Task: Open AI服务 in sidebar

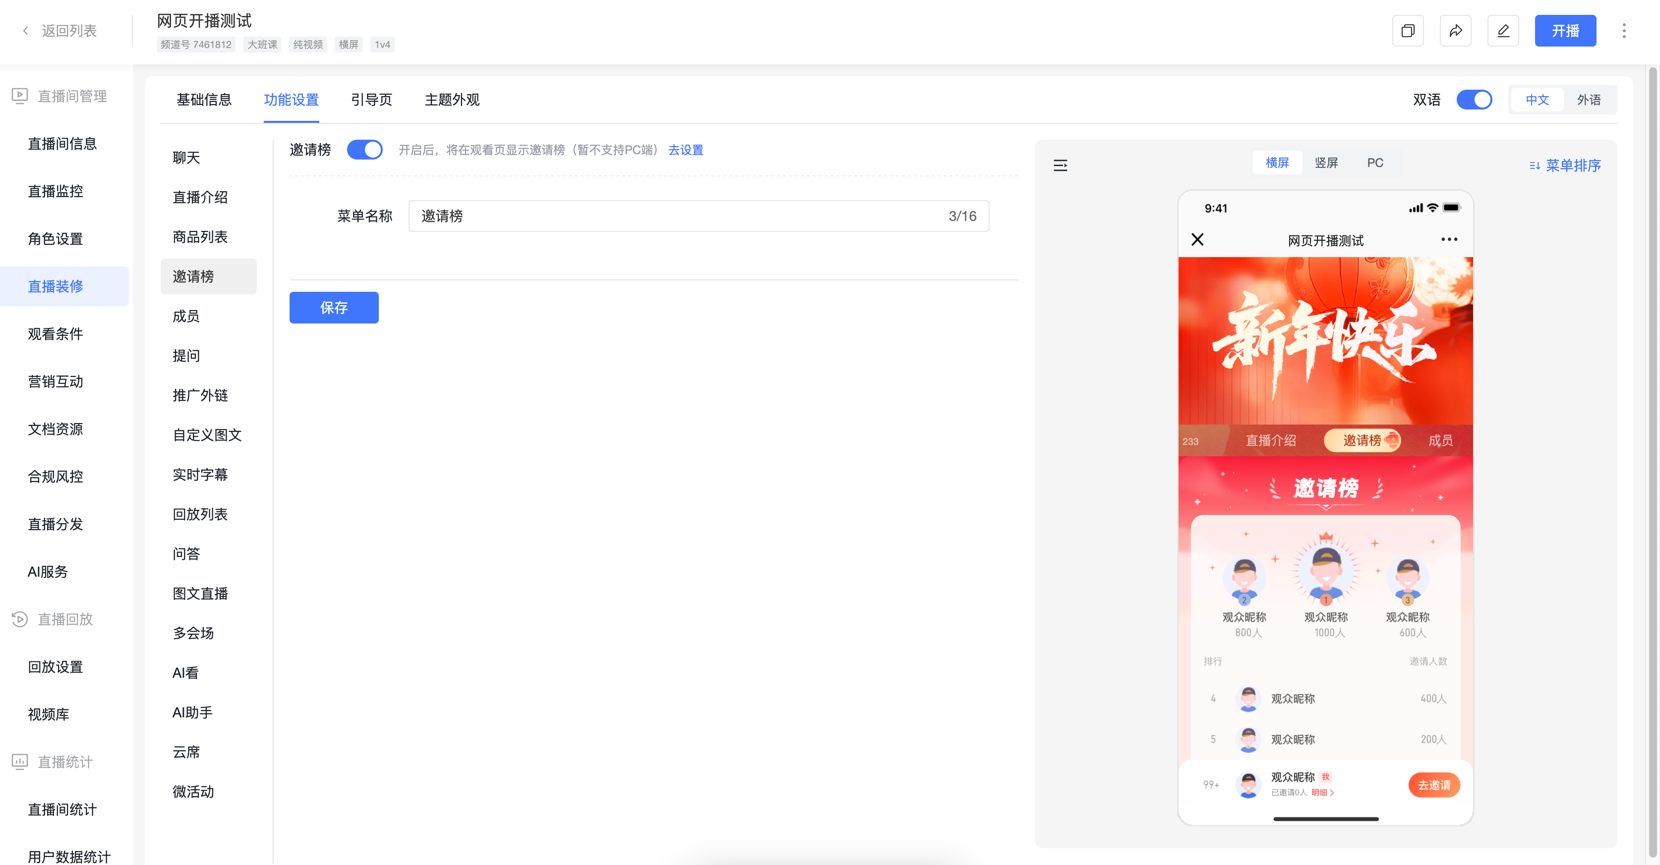Action: click(x=48, y=572)
